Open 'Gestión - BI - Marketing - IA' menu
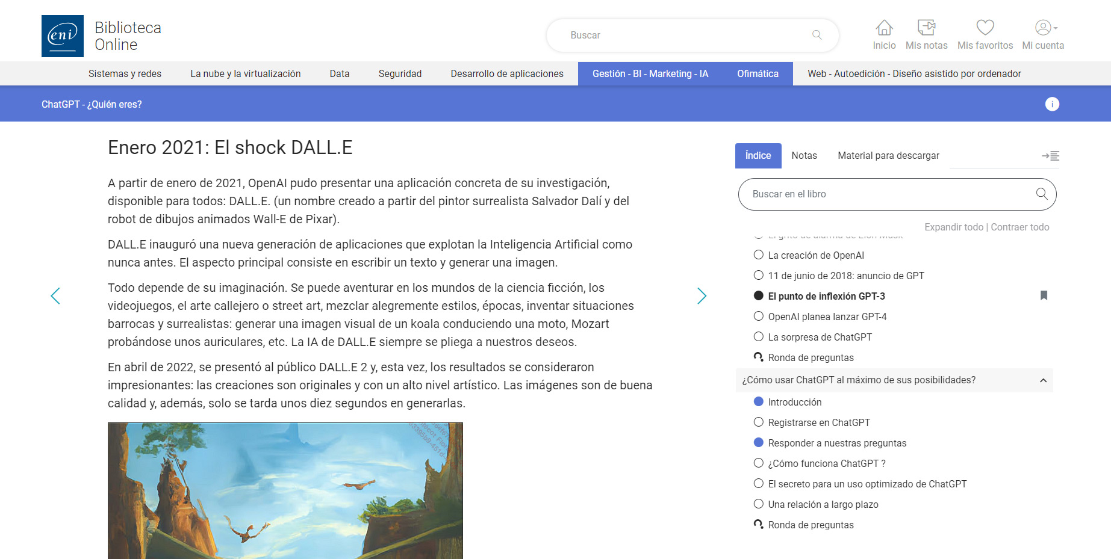 (x=650, y=73)
